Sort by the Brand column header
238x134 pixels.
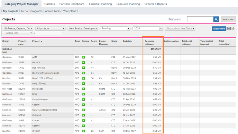tap(6, 41)
